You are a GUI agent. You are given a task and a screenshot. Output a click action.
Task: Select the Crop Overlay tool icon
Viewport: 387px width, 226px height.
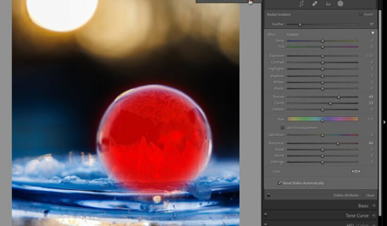pyautogui.click(x=302, y=4)
